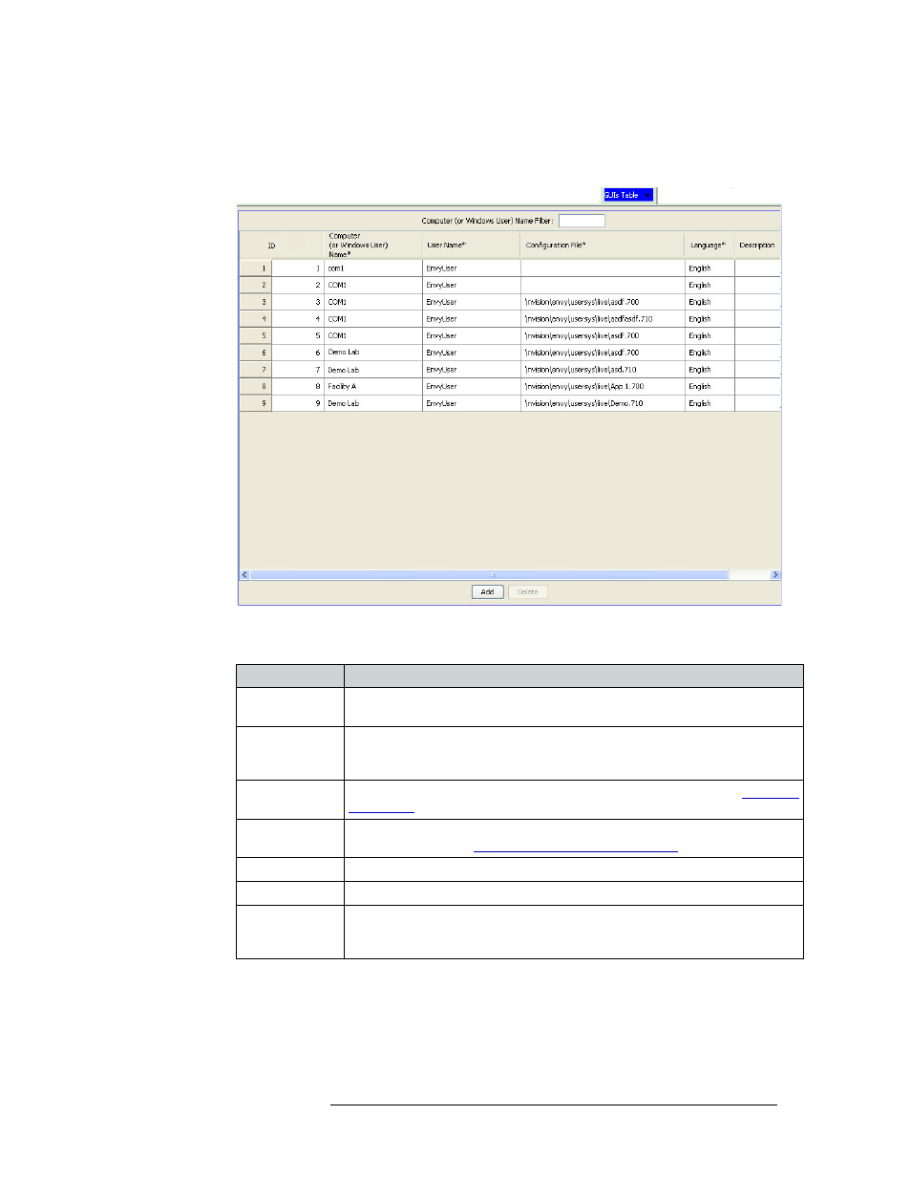This screenshot has height=1180, width=911.
Task: Select row header 8
Action: [x=255, y=387]
